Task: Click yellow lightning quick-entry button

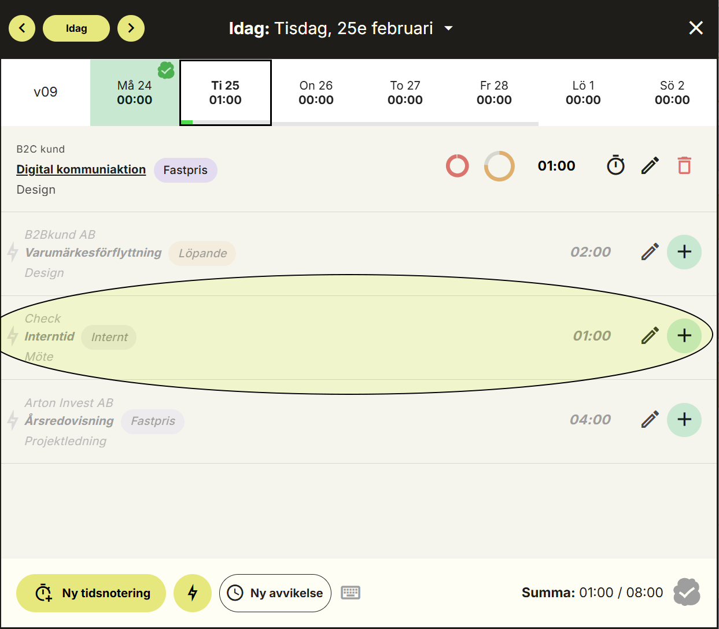Action: point(193,593)
